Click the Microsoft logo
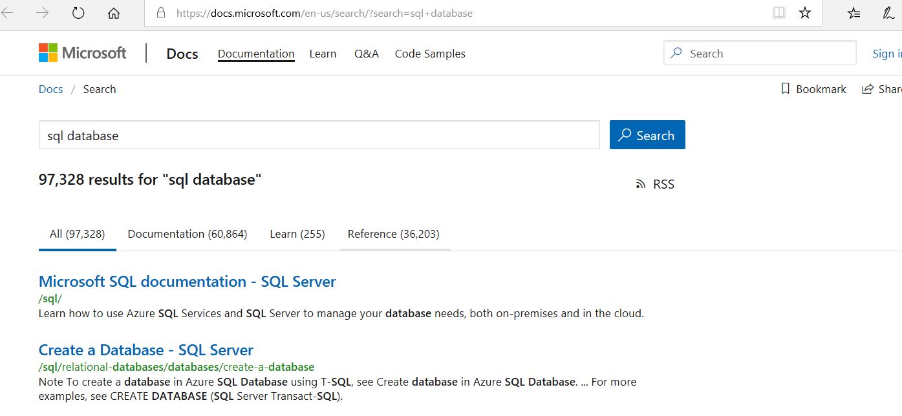The image size is (902, 416). click(83, 53)
